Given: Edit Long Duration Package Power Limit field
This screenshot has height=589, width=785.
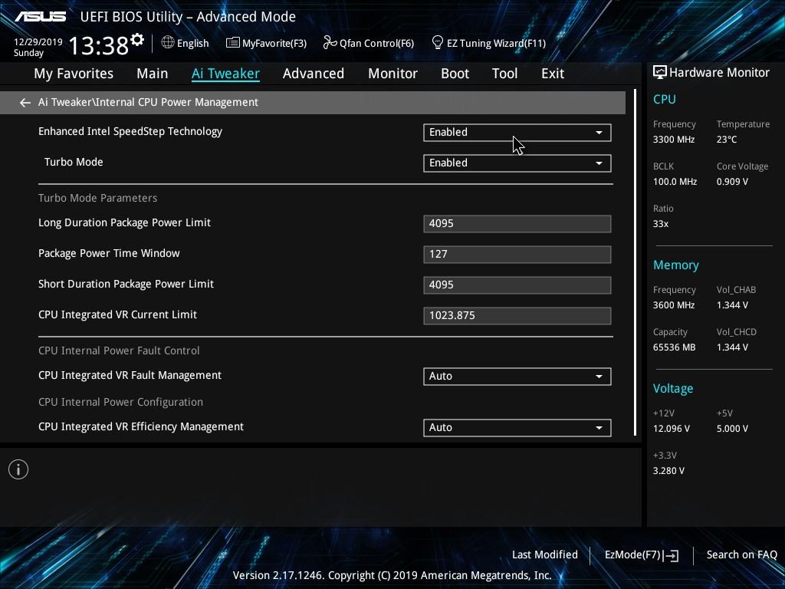Looking at the screenshot, I should (x=517, y=224).
